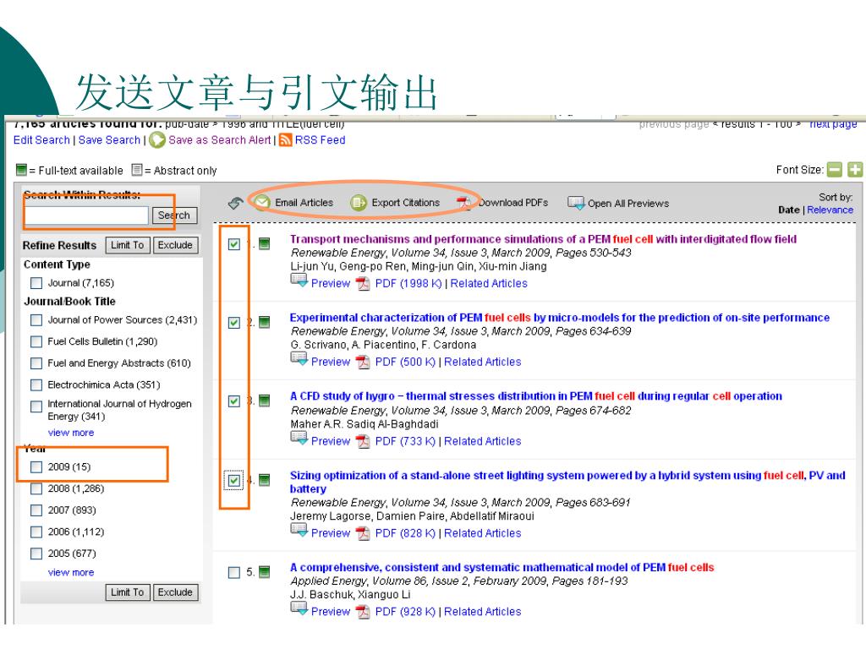Viewport: 866px width, 649px height.
Task: Click the top Limit To button
Action: click(129, 245)
